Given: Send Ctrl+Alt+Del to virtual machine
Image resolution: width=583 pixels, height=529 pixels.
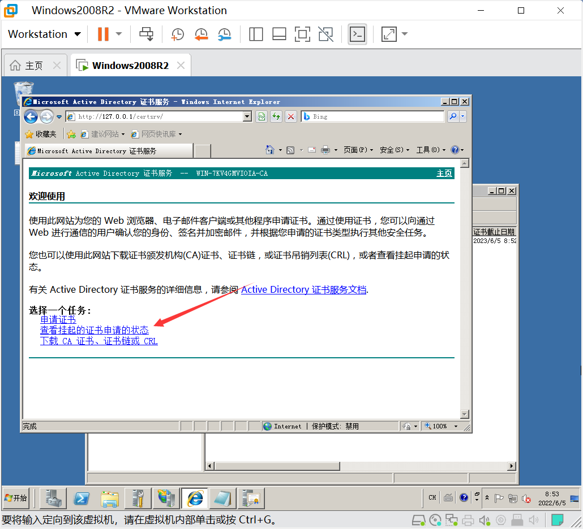Looking at the screenshot, I should pos(146,34).
